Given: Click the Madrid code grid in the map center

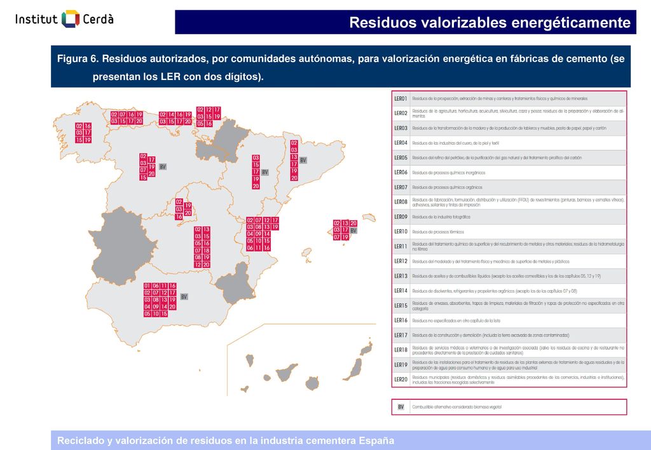Looking at the screenshot, I should tap(183, 209).
